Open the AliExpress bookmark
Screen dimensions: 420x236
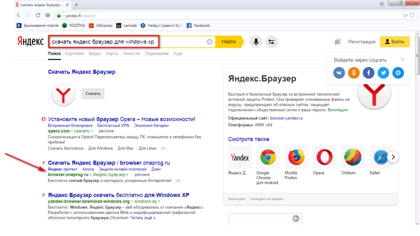click(101, 25)
